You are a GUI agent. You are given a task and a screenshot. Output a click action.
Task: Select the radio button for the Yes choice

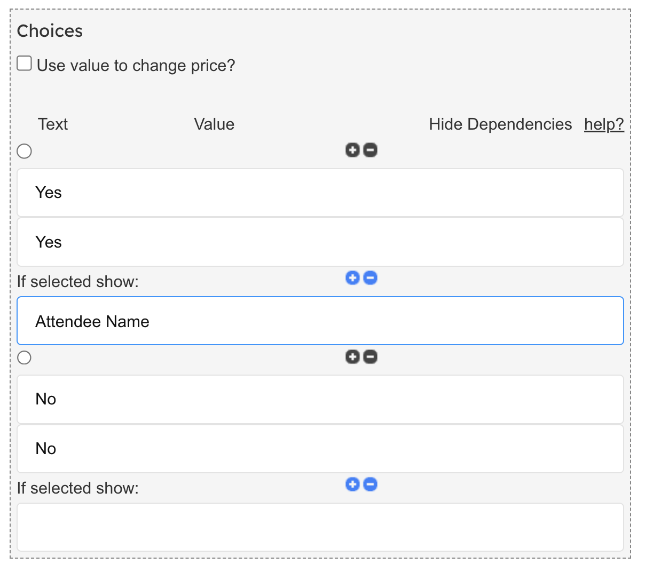point(25,151)
